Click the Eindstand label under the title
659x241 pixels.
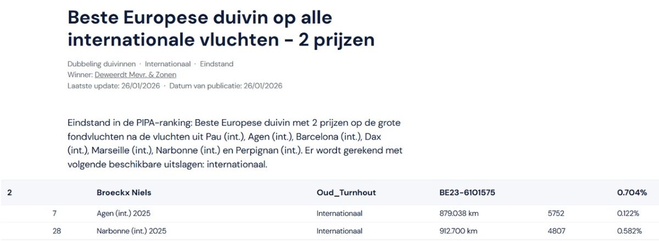[216, 64]
